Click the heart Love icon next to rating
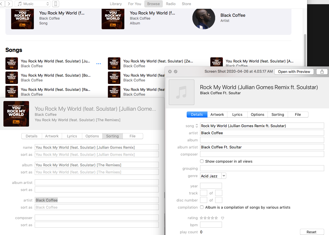 tap(223, 218)
